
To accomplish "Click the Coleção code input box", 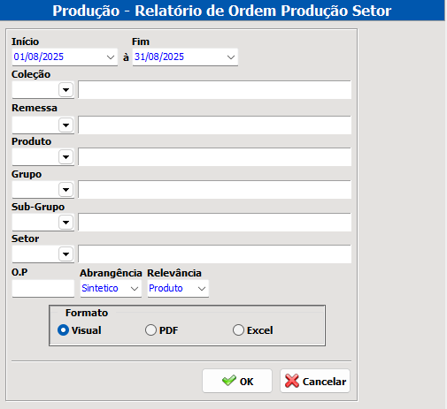I will tap(35, 89).
